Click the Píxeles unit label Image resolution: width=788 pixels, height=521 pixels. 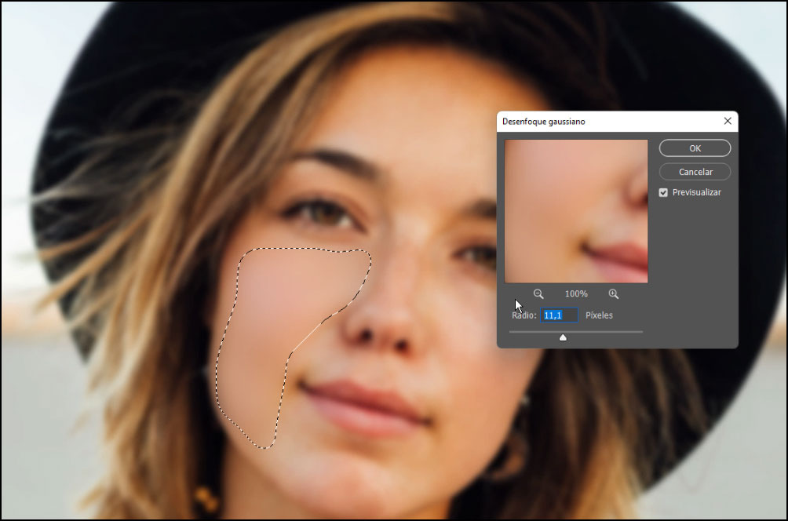point(599,315)
